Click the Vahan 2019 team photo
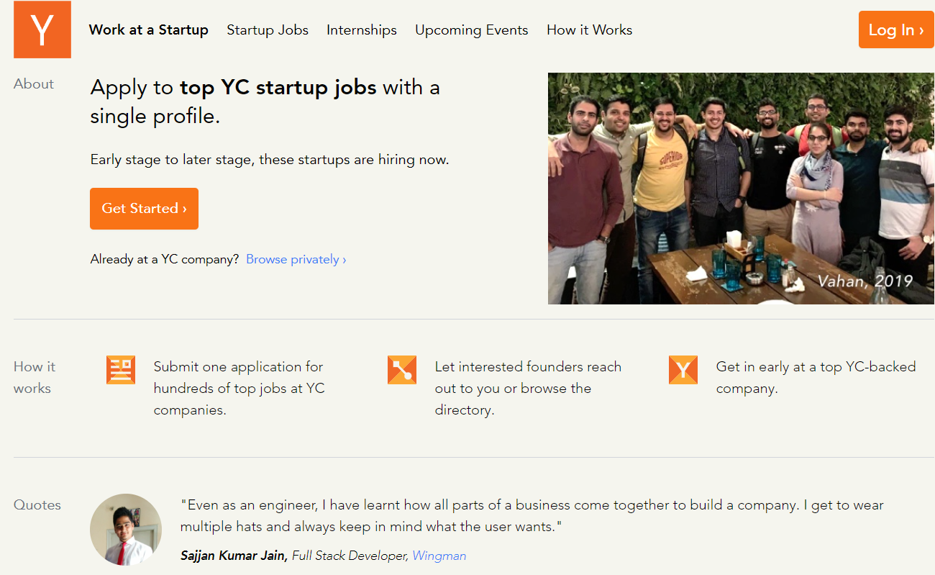Image resolution: width=935 pixels, height=575 pixels. tap(741, 188)
